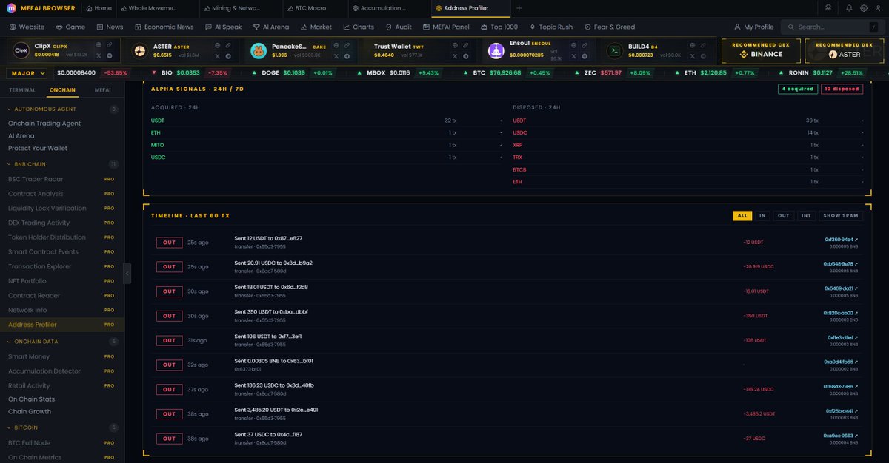Filter timeline to ALL transactions
889x463 pixels.
click(x=742, y=216)
